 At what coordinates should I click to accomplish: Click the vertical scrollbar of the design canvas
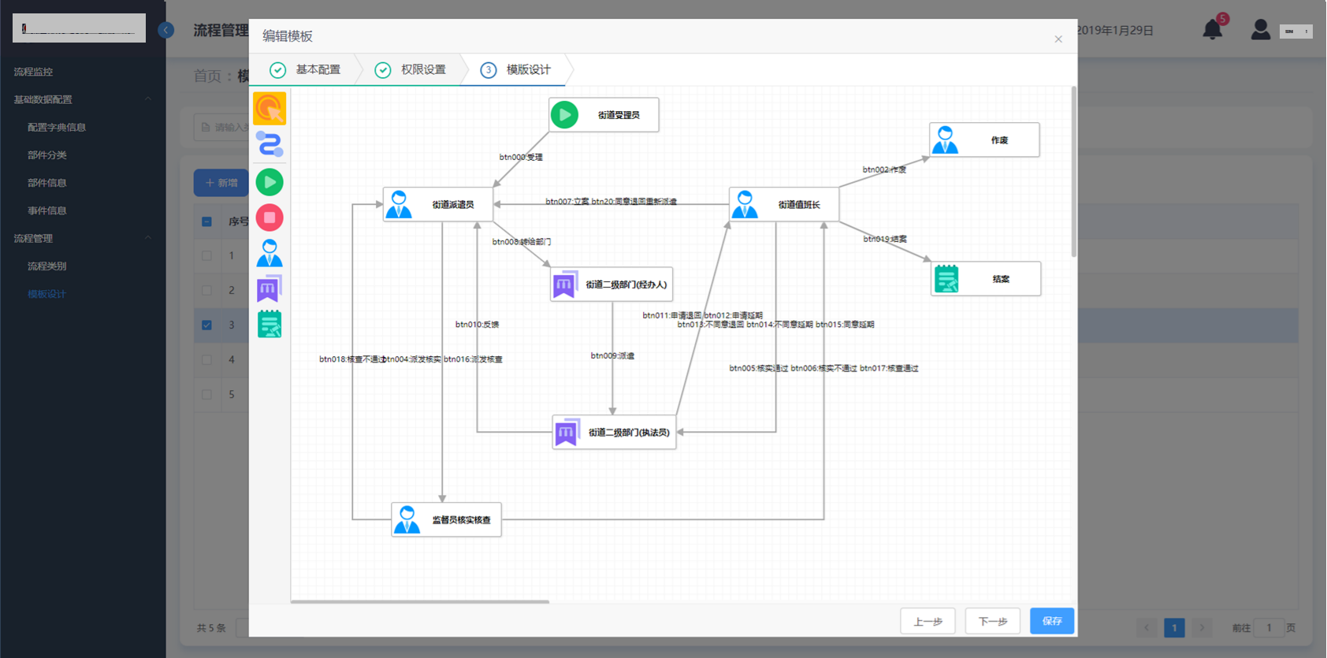[1073, 172]
